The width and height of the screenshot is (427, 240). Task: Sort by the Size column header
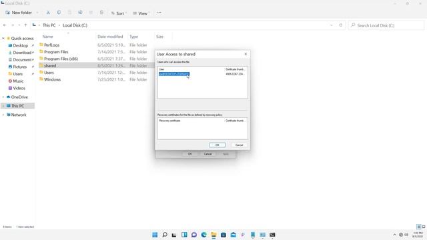tap(160, 37)
